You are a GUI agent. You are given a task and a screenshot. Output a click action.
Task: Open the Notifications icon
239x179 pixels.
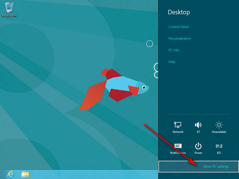pos(178,149)
